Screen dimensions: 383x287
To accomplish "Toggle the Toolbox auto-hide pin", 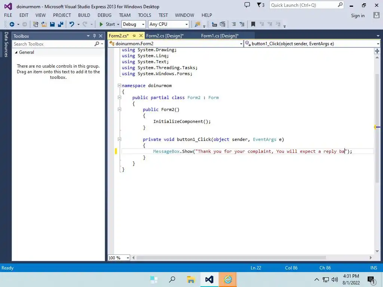I will click(94, 36).
